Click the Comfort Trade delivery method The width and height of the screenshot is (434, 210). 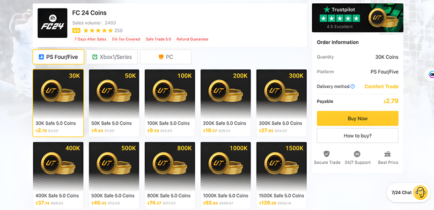(x=382, y=86)
